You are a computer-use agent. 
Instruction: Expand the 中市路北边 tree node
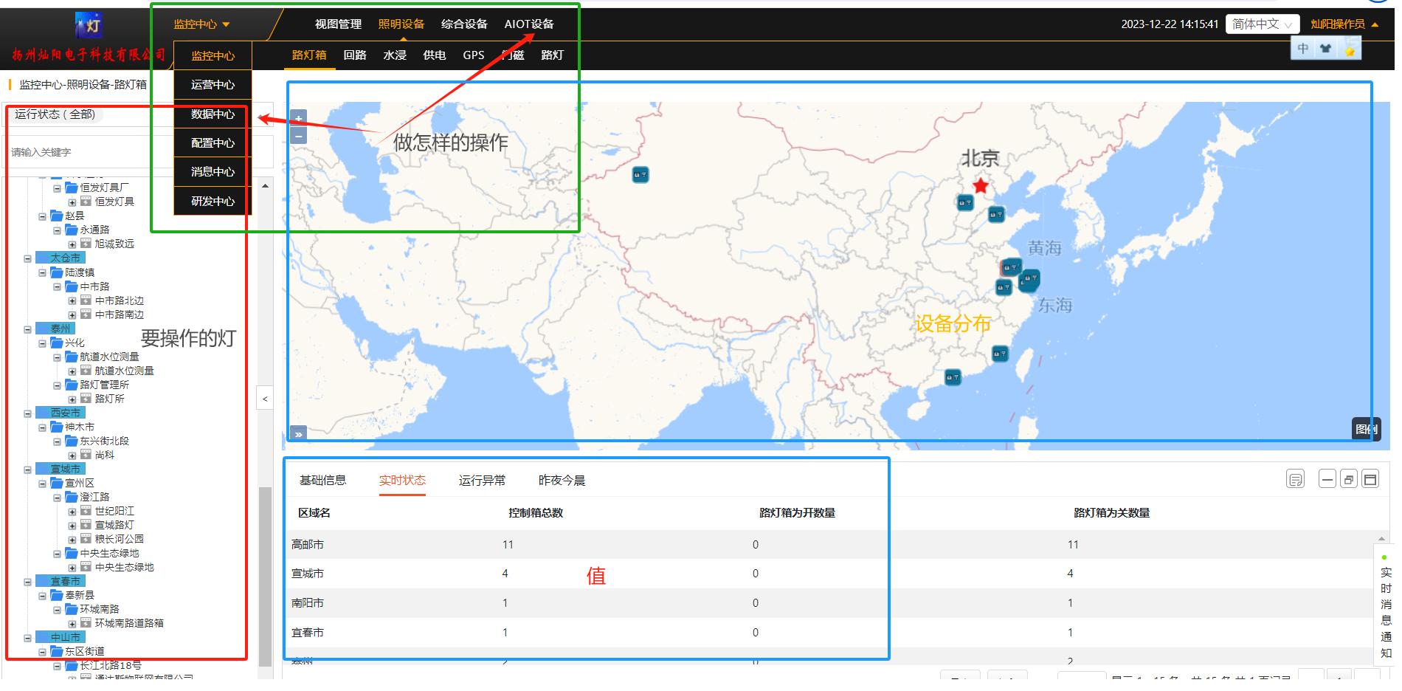tap(72, 301)
